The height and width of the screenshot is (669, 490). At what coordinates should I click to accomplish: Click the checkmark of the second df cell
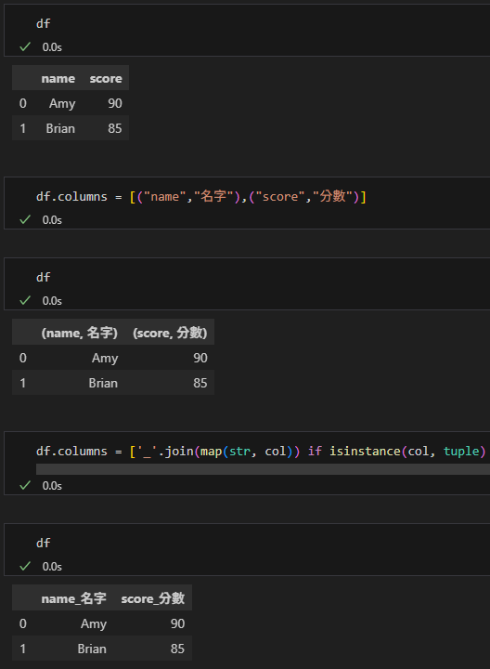pos(25,301)
